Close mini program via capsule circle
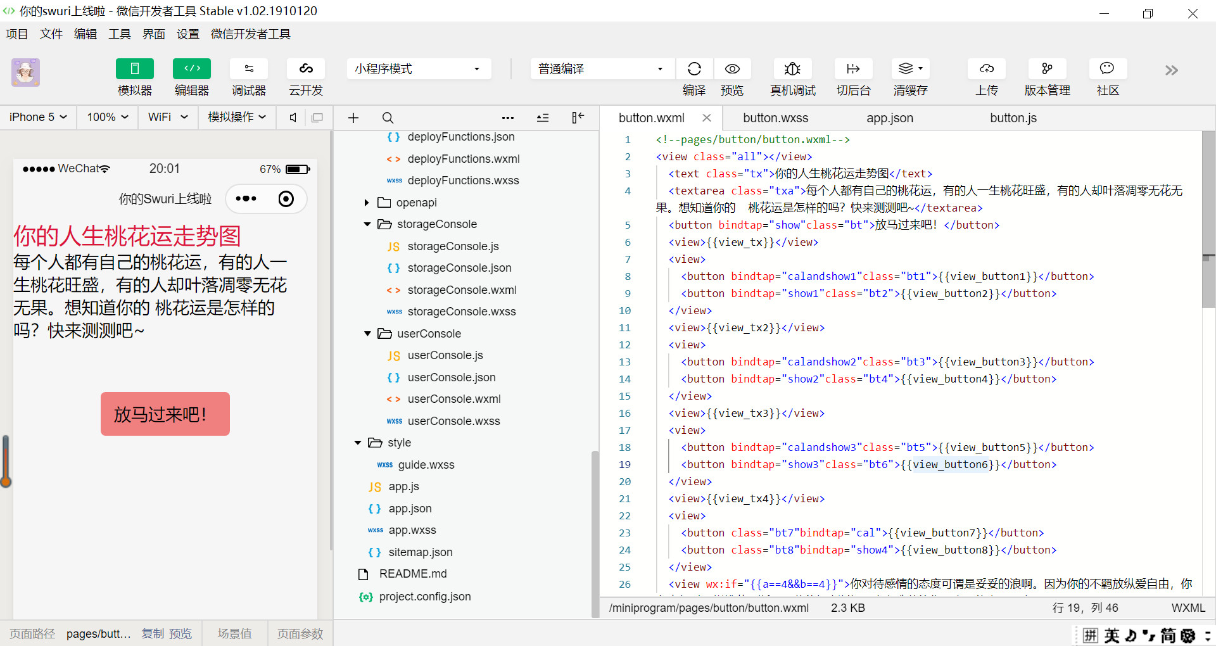This screenshot has width=1216, height=646. coord(286,199)
